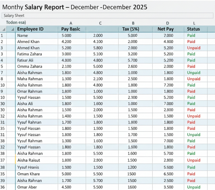Click the Pay Basic header cell
This screenshot has width=215, height=190.
click(71, 29)
